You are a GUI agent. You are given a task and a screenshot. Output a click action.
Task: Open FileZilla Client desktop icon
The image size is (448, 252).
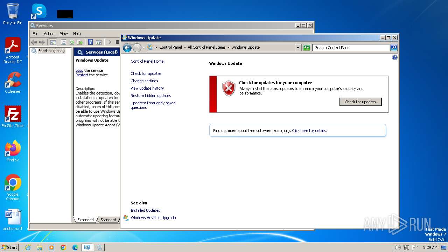(13, 117)
